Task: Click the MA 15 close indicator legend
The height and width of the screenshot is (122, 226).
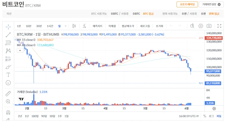Action: click(x=35, y=40)
